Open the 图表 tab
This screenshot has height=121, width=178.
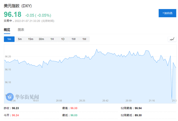tap(21, 30)
